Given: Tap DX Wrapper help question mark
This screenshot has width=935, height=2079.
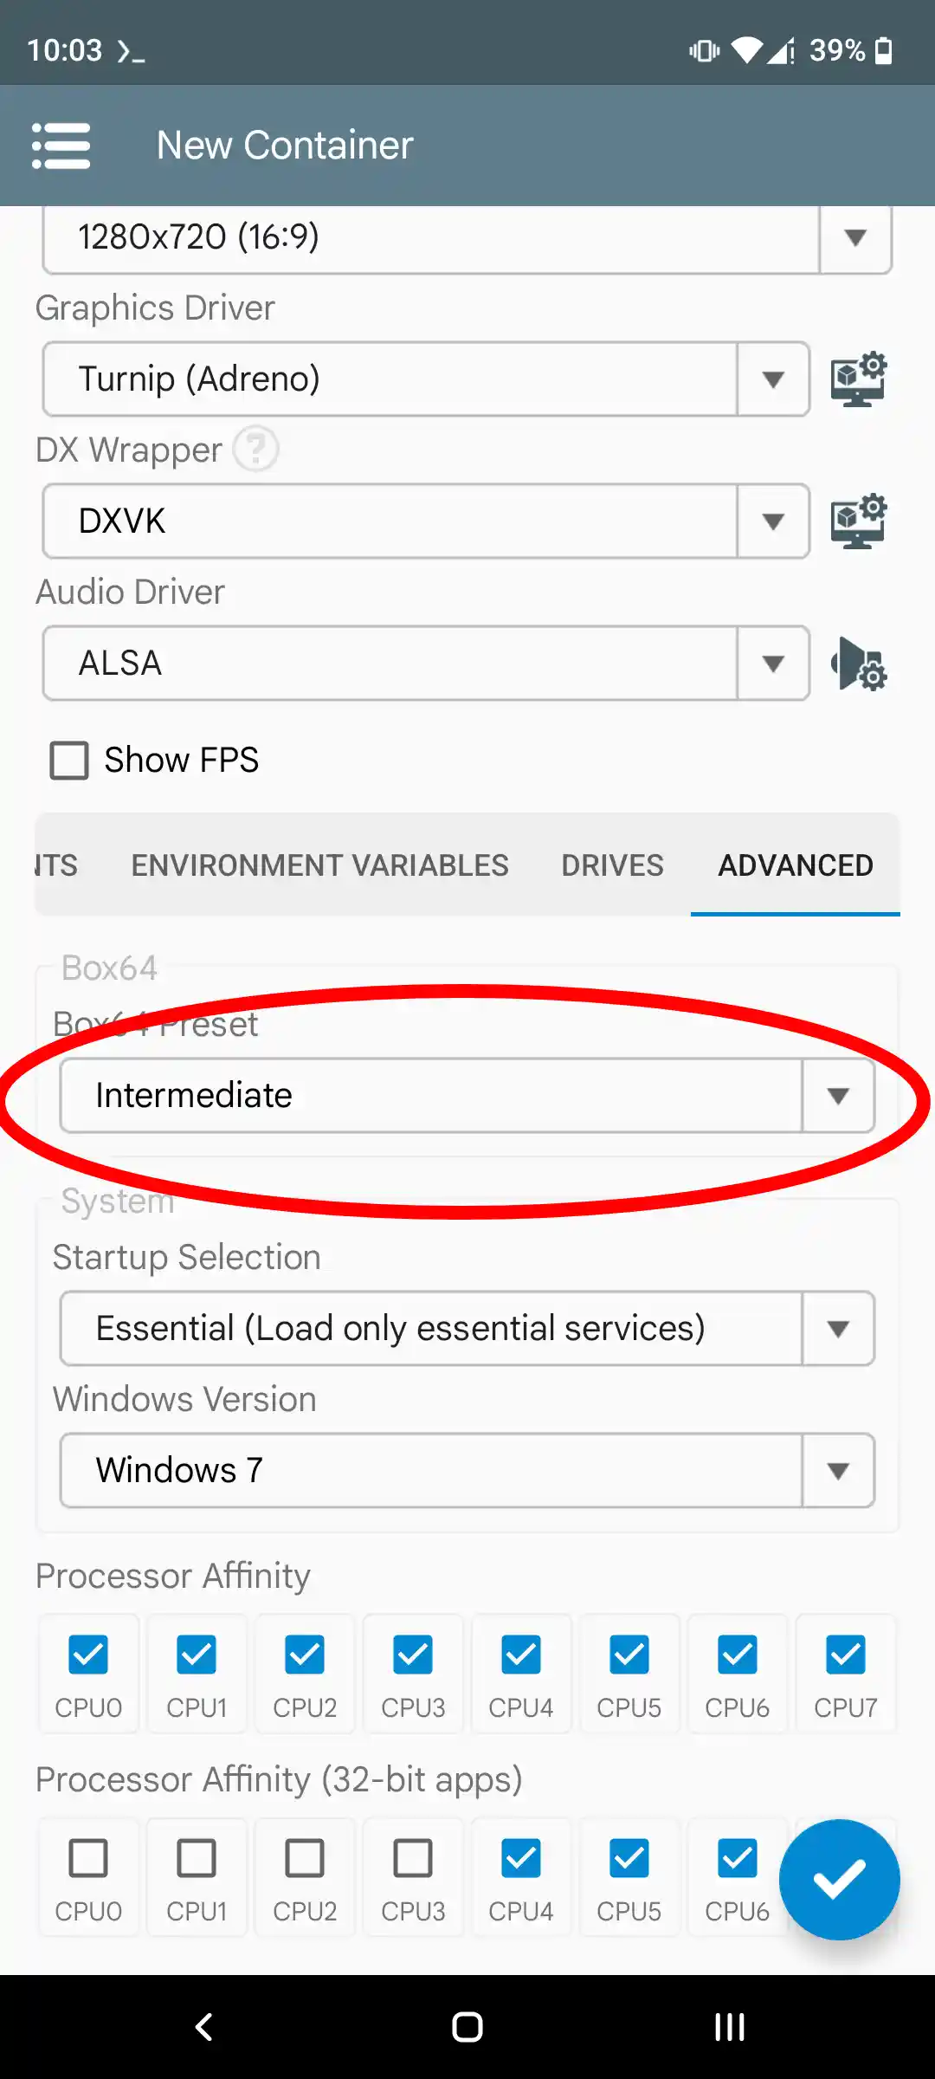Looking at the screenshot, I should (256, 450).
